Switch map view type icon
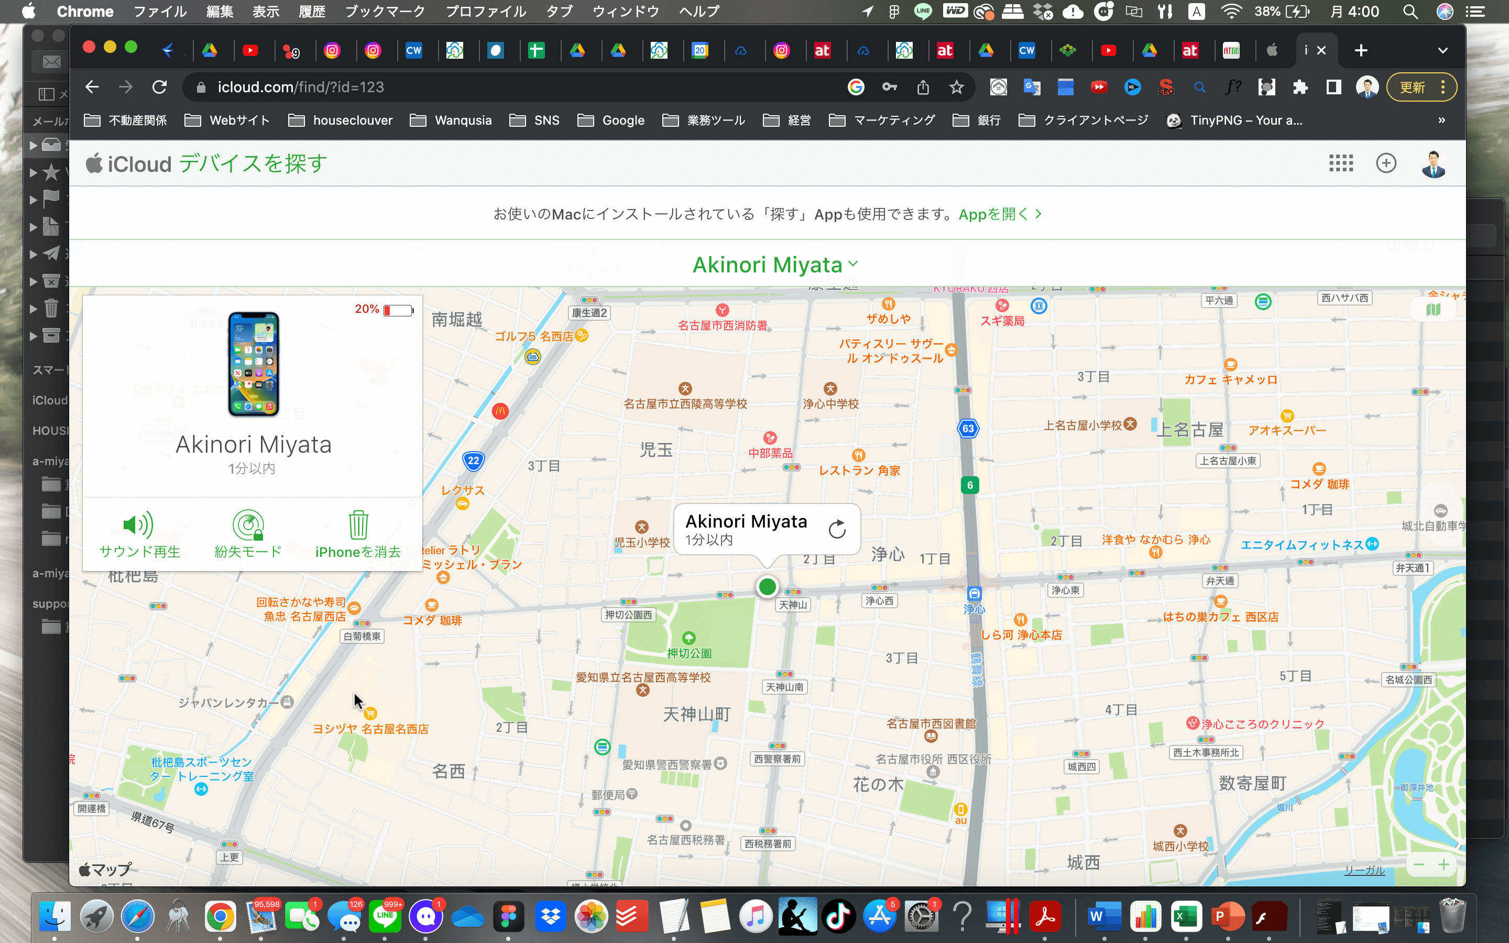The width and height of the screenshot is (1509, 943). [x=1433, y=309]
